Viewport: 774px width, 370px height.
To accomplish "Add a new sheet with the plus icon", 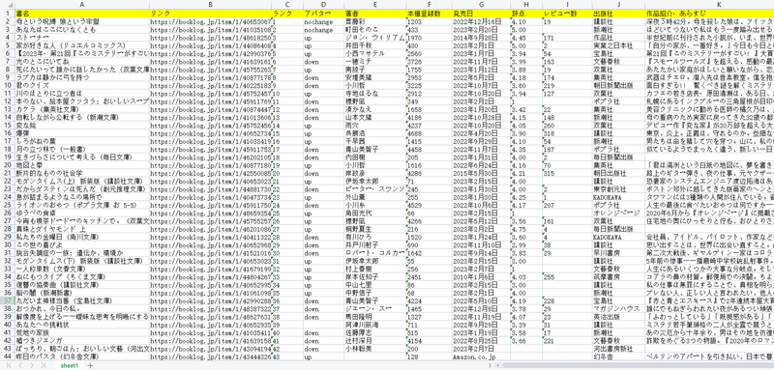I will (90, 365).
